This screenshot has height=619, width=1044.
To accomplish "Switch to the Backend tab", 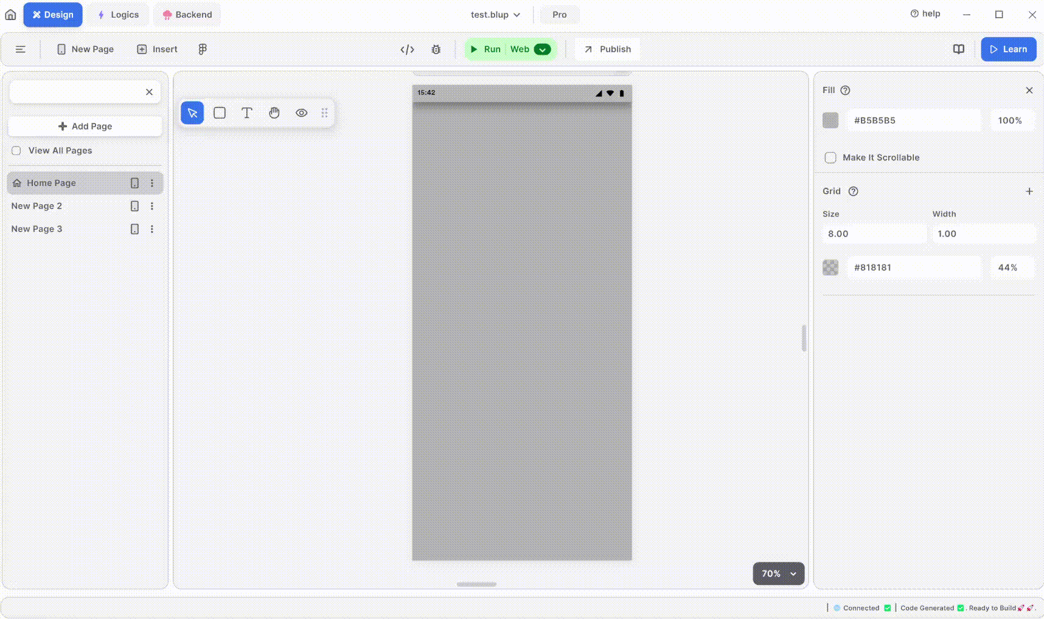I will (x=187, y=15).
